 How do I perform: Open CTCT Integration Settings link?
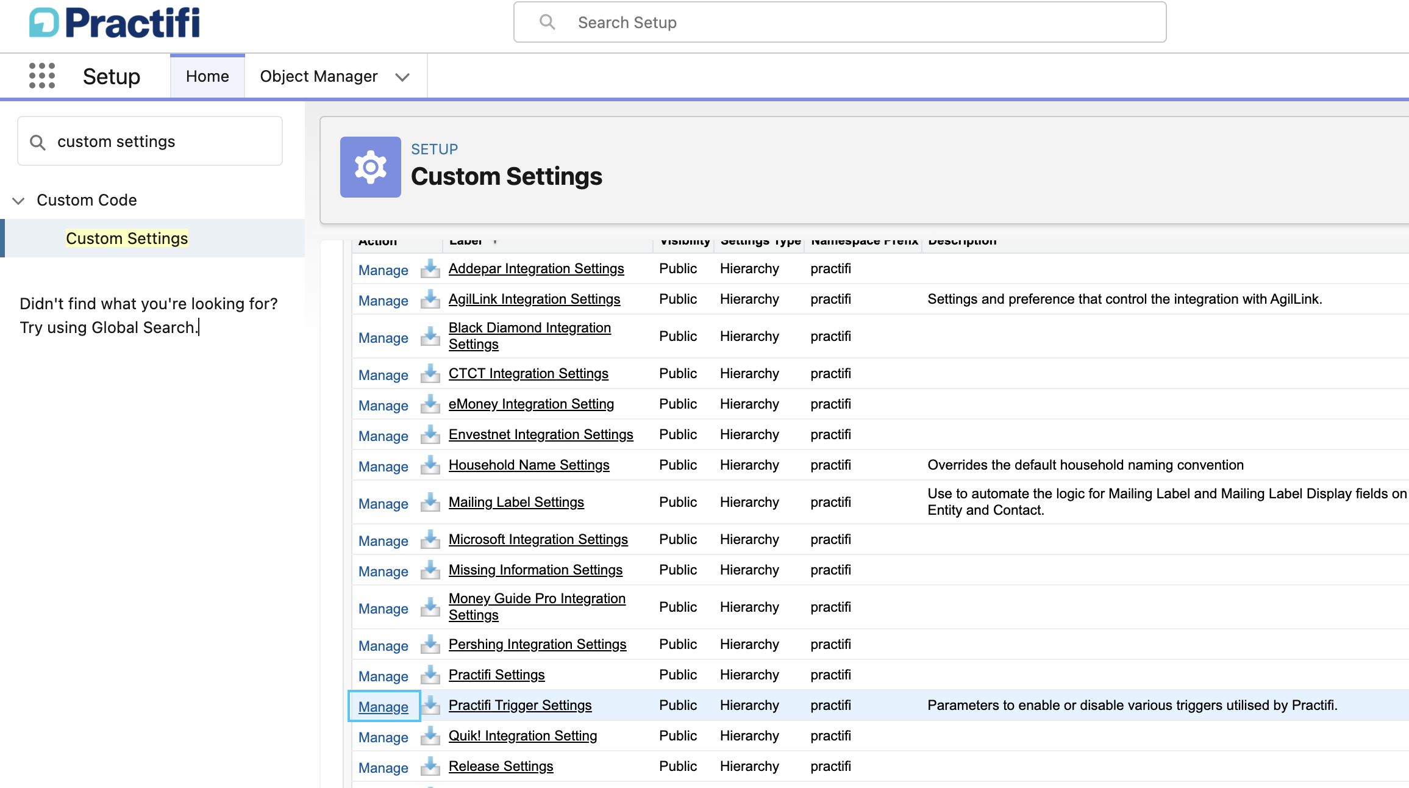(x=529, y=373)
